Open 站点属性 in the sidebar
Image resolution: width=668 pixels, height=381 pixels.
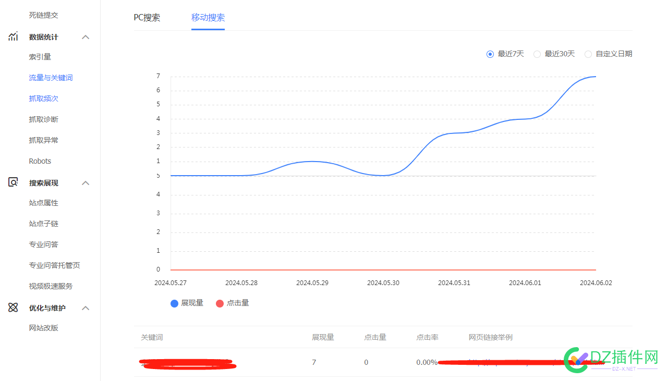coord(44,203)
